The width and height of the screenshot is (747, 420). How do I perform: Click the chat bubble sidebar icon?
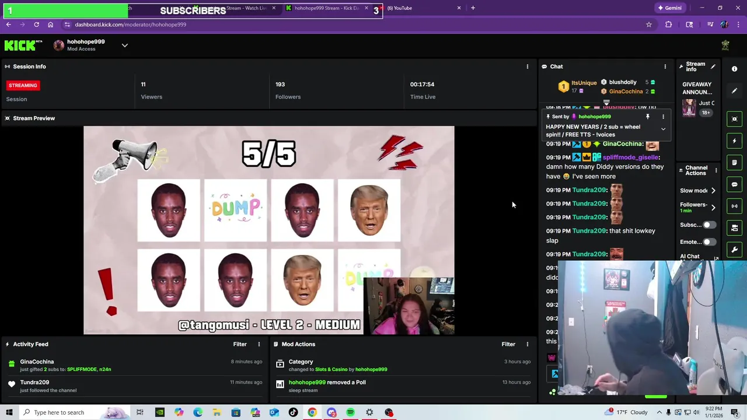735,184
